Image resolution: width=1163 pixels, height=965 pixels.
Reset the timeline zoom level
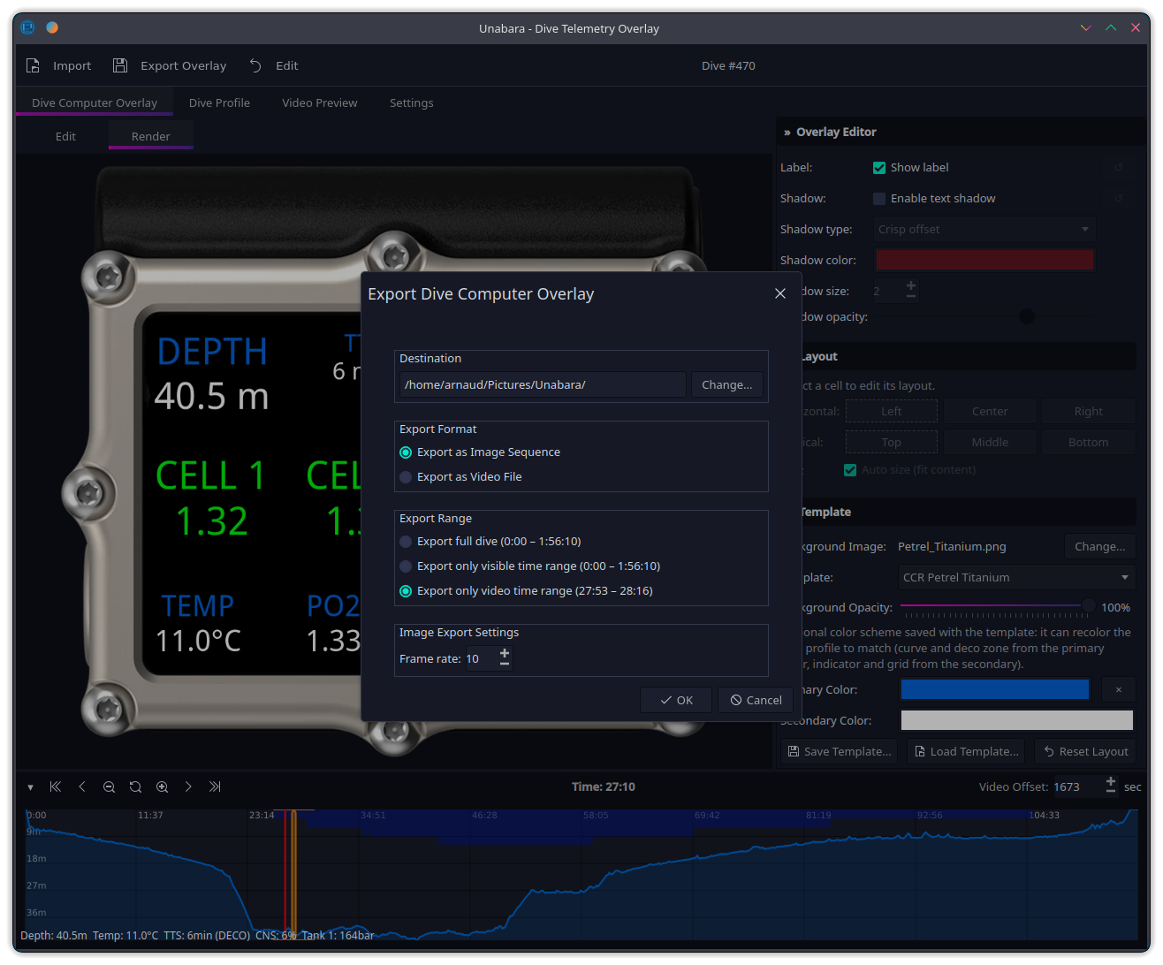click(135, 786)
